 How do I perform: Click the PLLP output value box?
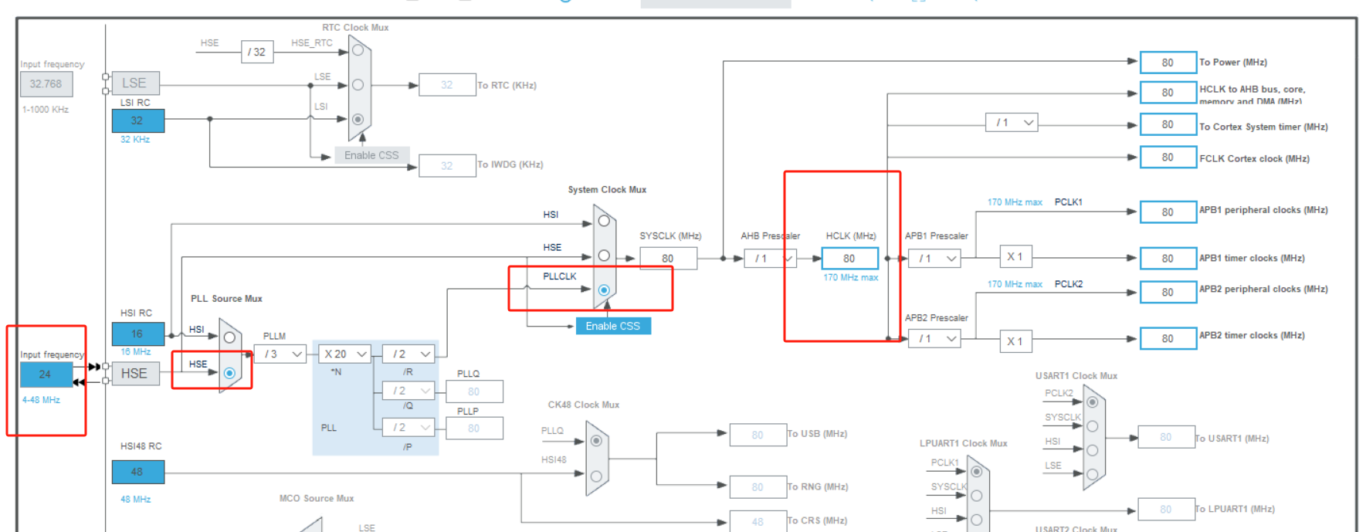[474, 429]
